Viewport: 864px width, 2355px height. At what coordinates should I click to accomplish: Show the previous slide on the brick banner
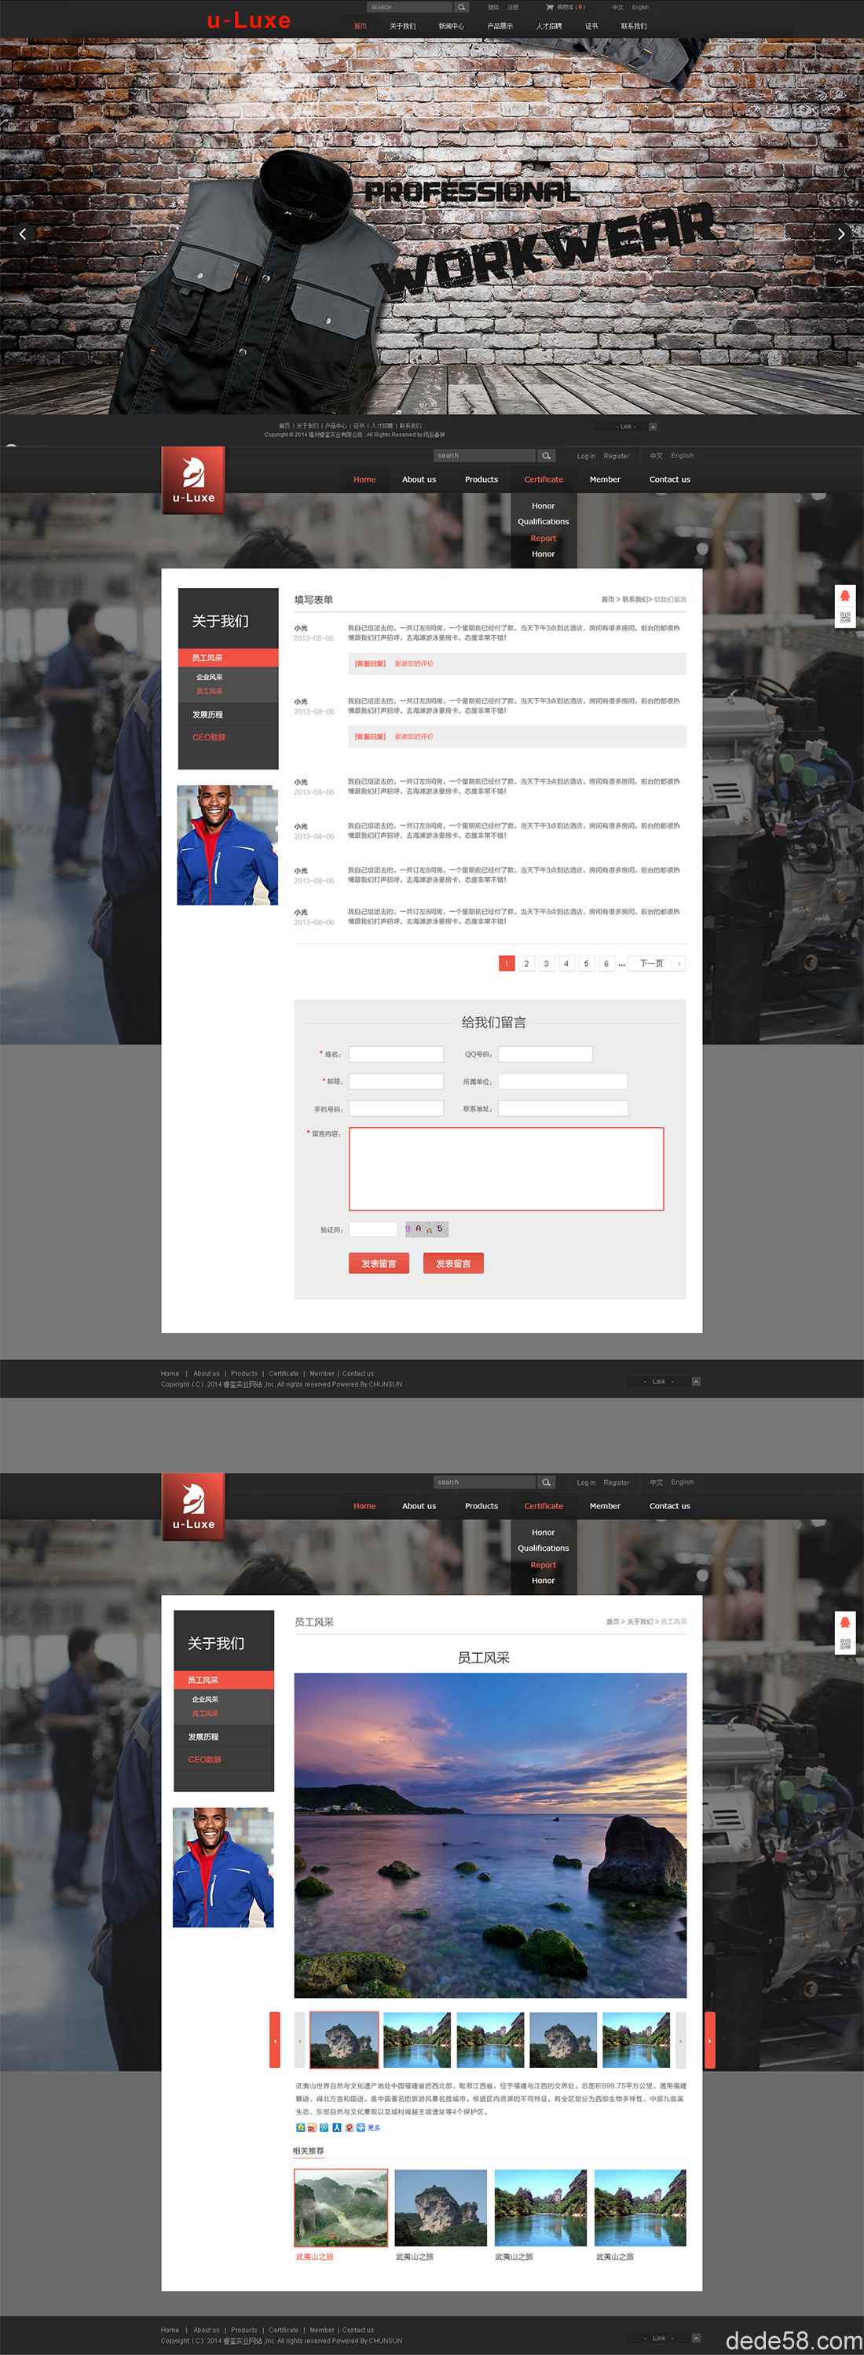tap(23, 234)
